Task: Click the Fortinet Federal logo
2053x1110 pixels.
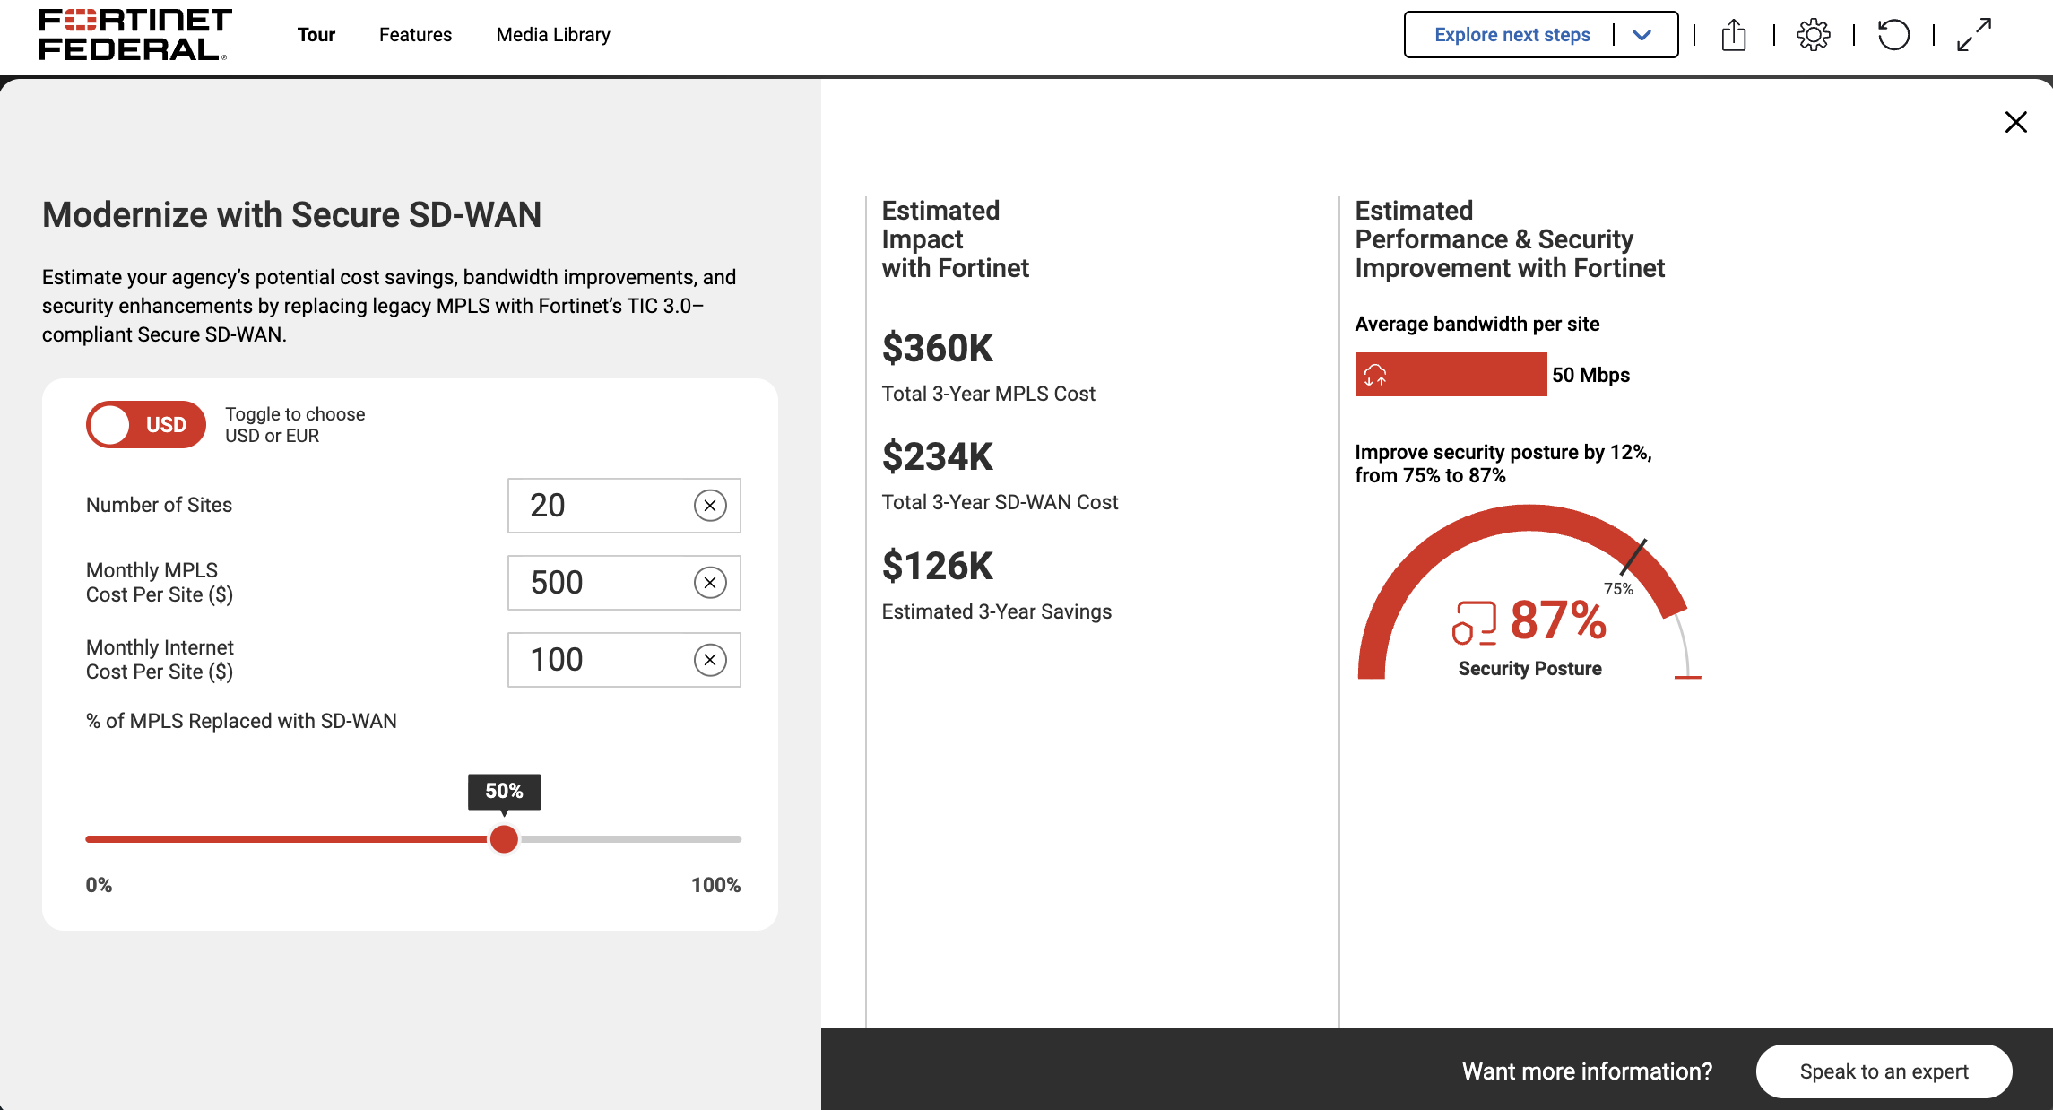Action: pos(134,35)
